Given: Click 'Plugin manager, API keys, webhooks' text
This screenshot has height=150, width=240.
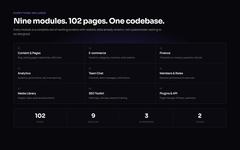Looking at the screenshot, I should 178,98.
